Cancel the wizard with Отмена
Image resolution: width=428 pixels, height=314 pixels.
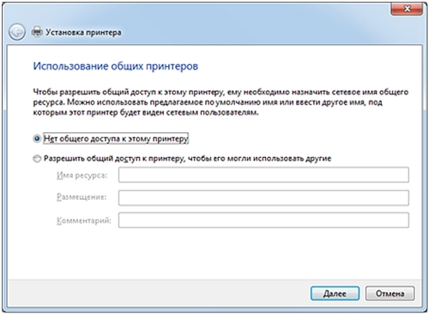point(389,293)
